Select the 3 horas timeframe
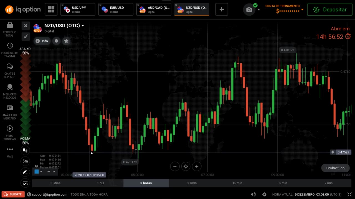355x199 pixels. [146, 183]
